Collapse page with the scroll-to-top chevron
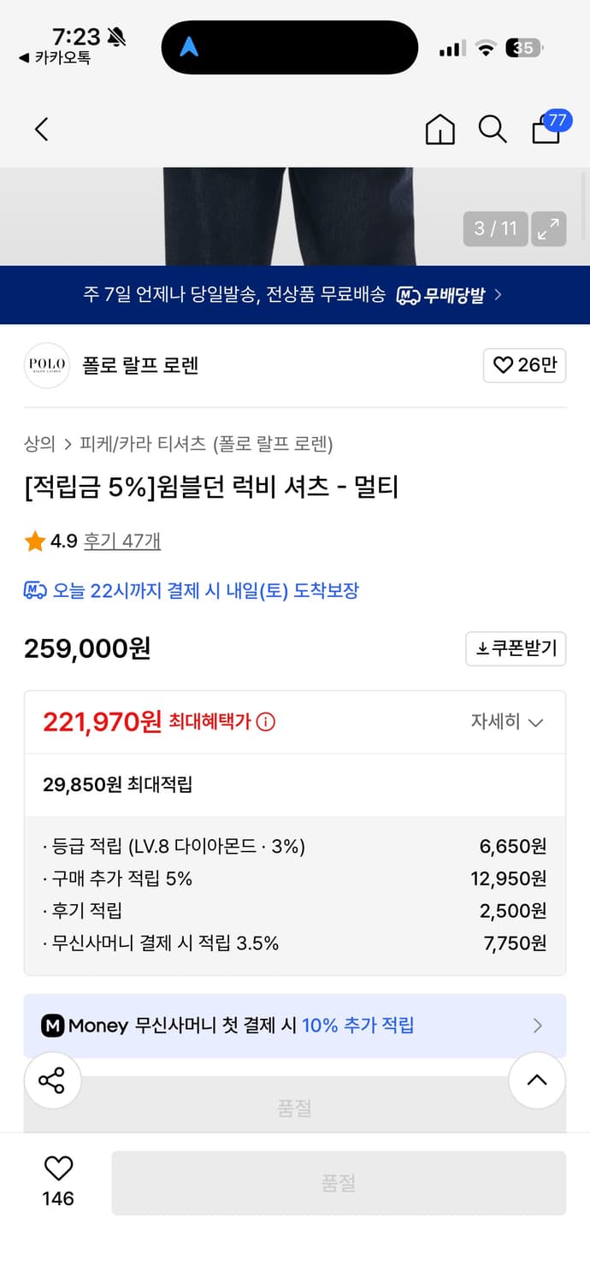This screenshot has height=1283, width=590. click(536, 1080)
